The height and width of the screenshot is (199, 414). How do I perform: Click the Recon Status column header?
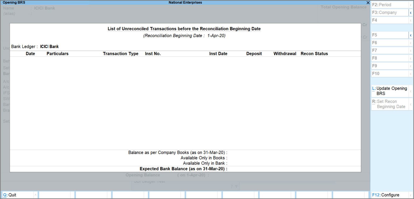pos(314,54)
